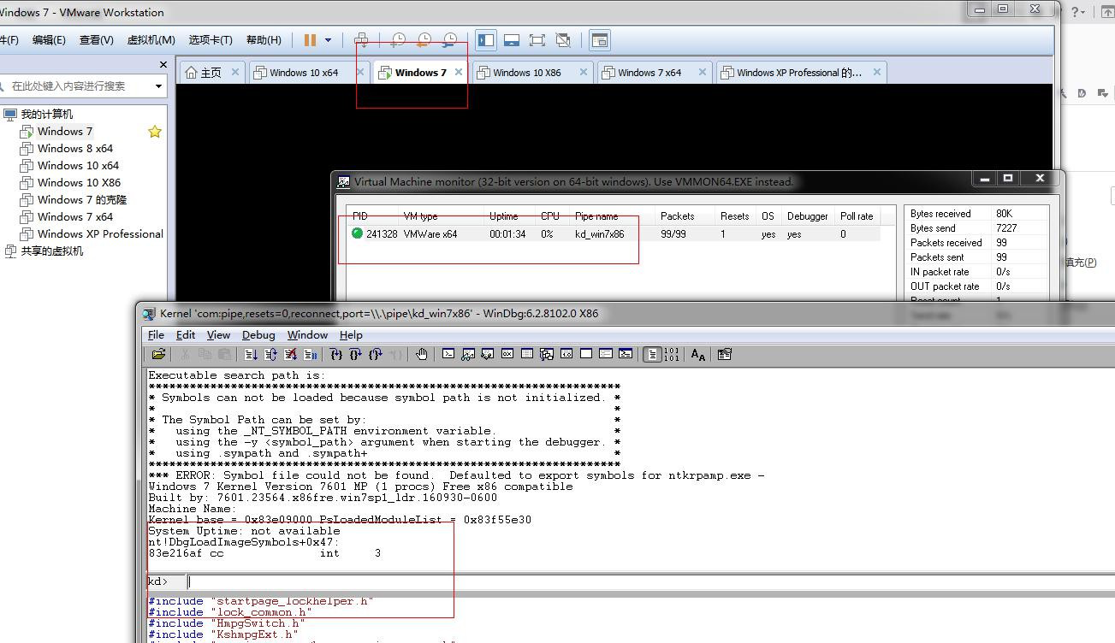The image size is (1115, 643).
Task: Click the kd> command input field
Action: 599,582
